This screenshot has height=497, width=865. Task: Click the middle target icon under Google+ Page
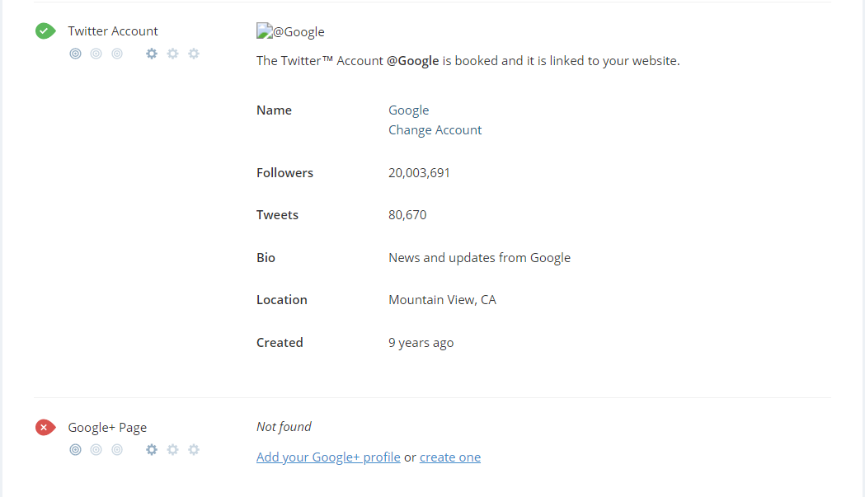[x=96, y=450]
